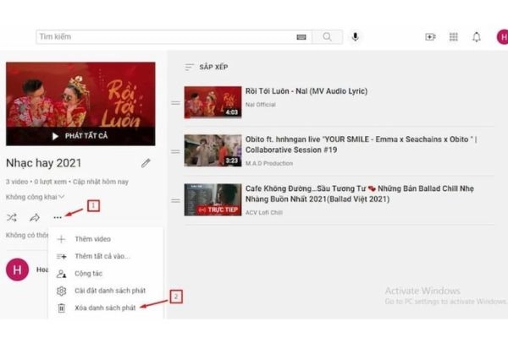
Task: Click the trash icon for deleting playlist
Action: [61, 308]
